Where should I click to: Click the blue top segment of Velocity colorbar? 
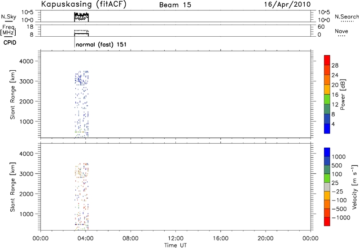tap(327, 152)
